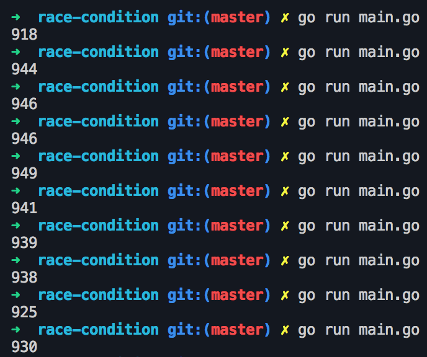Click 'race-condition' directory name on line above 939
Image resolution: width=427 pixels, height=357 pixels.
98,226
